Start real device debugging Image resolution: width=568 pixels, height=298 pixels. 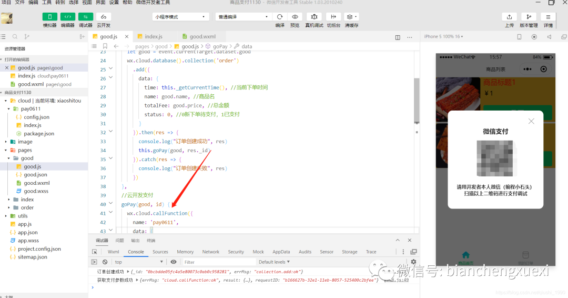[314, 17]
